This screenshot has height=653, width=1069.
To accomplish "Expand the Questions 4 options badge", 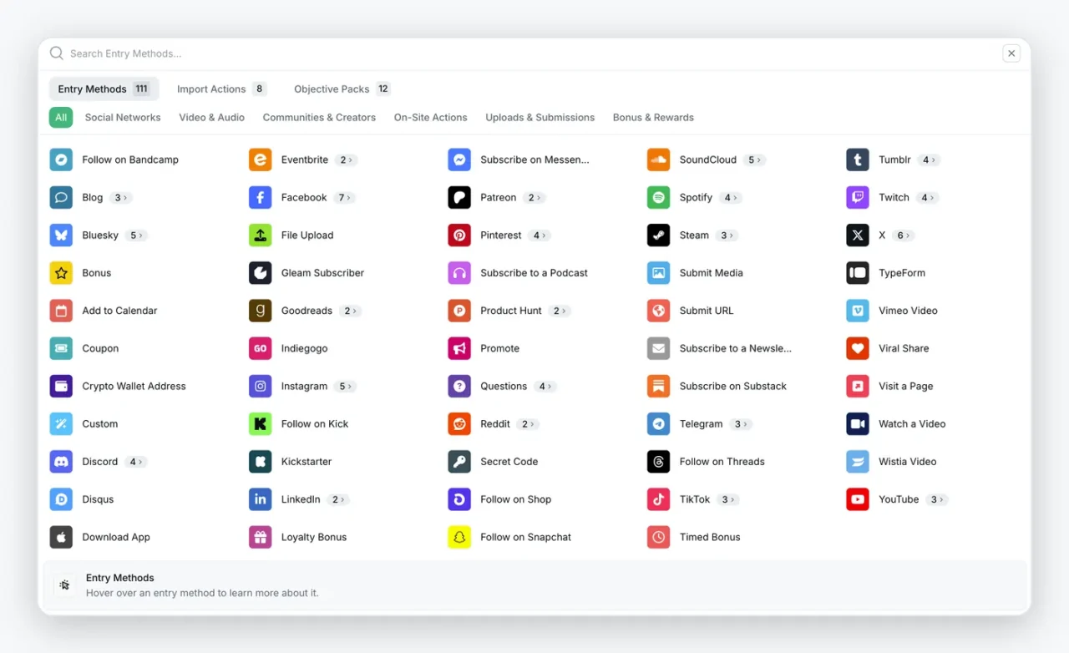I will click(545, 387).
